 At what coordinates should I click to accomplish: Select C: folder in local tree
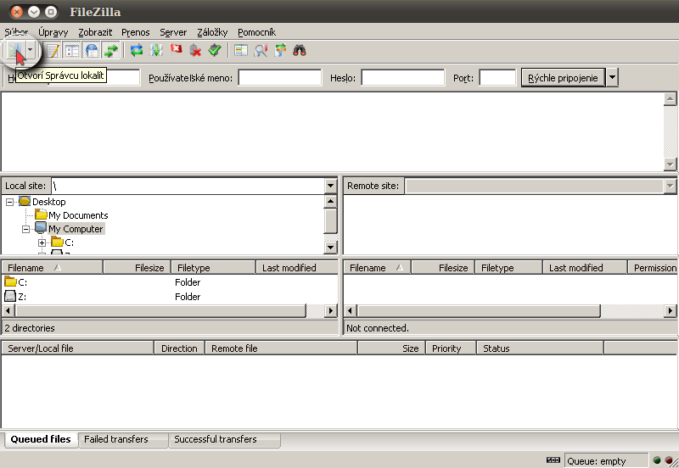click(x=69, y=242)
